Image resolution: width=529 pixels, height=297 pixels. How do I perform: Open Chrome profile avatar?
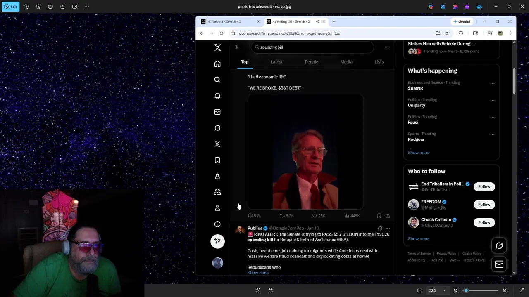pos(500,33)
